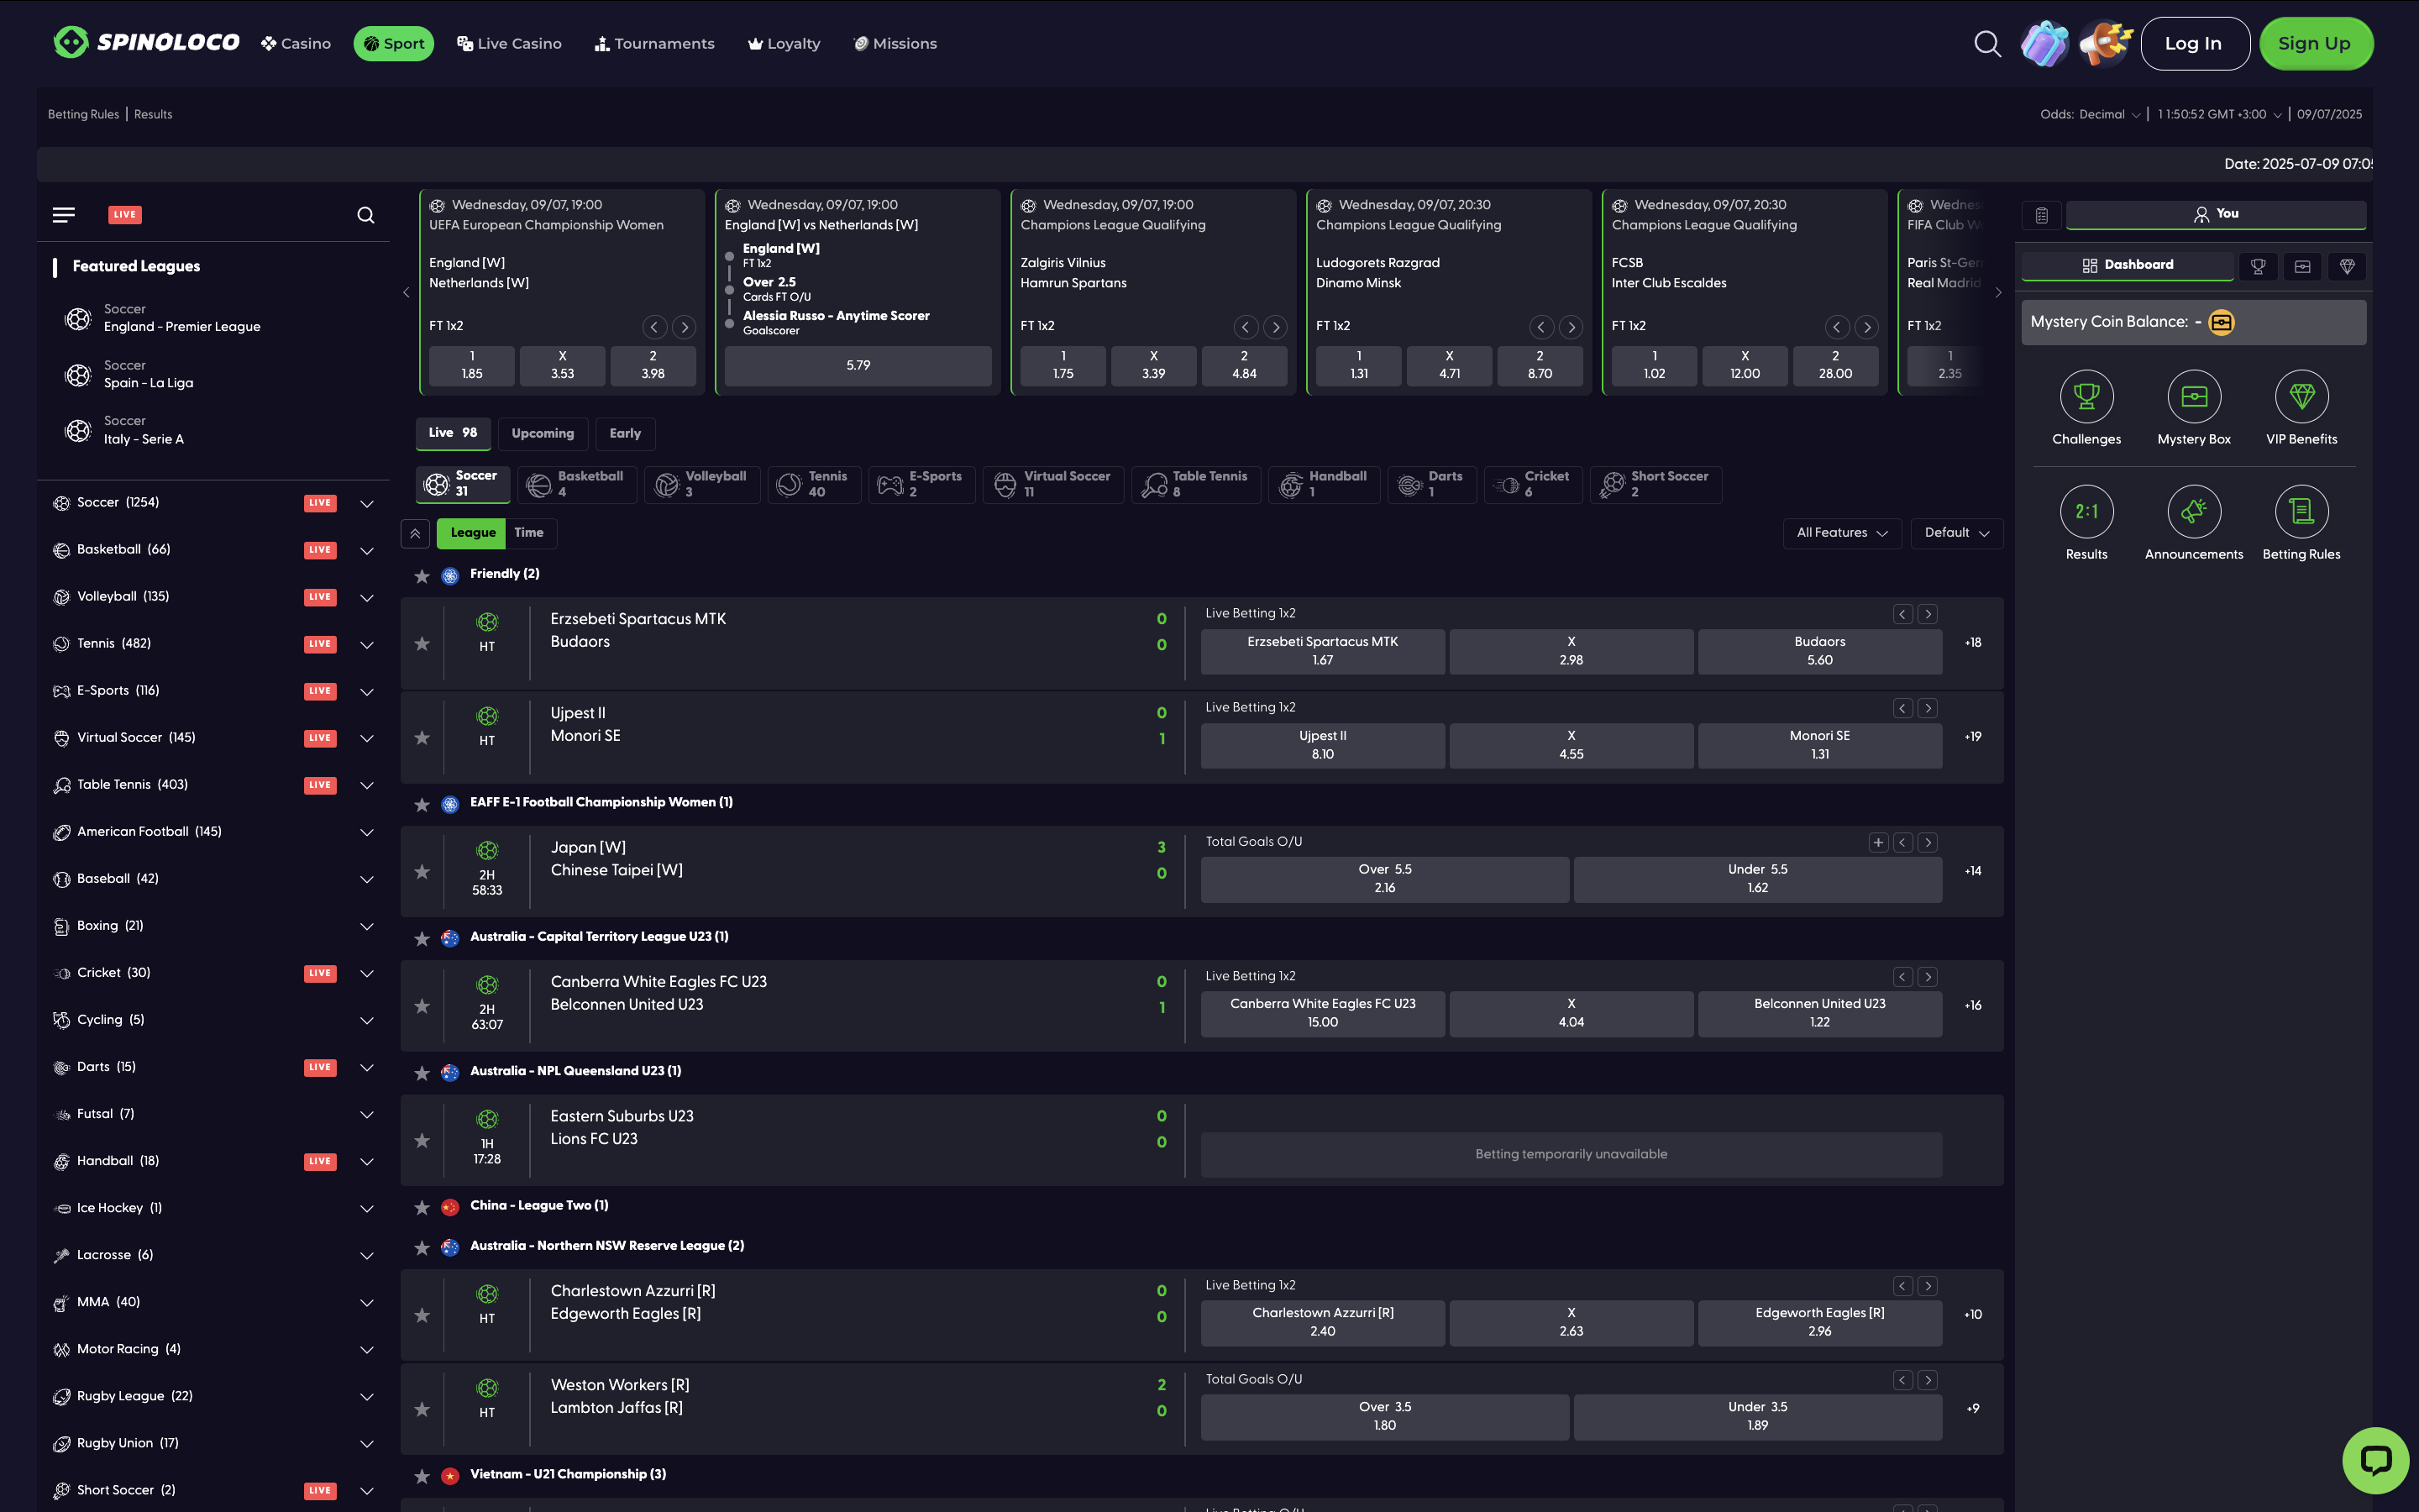Favorite the Canberra White Eagles U23 match
The height and width of the screenshot is (1512, 2419).
(x=422, y=1006)
